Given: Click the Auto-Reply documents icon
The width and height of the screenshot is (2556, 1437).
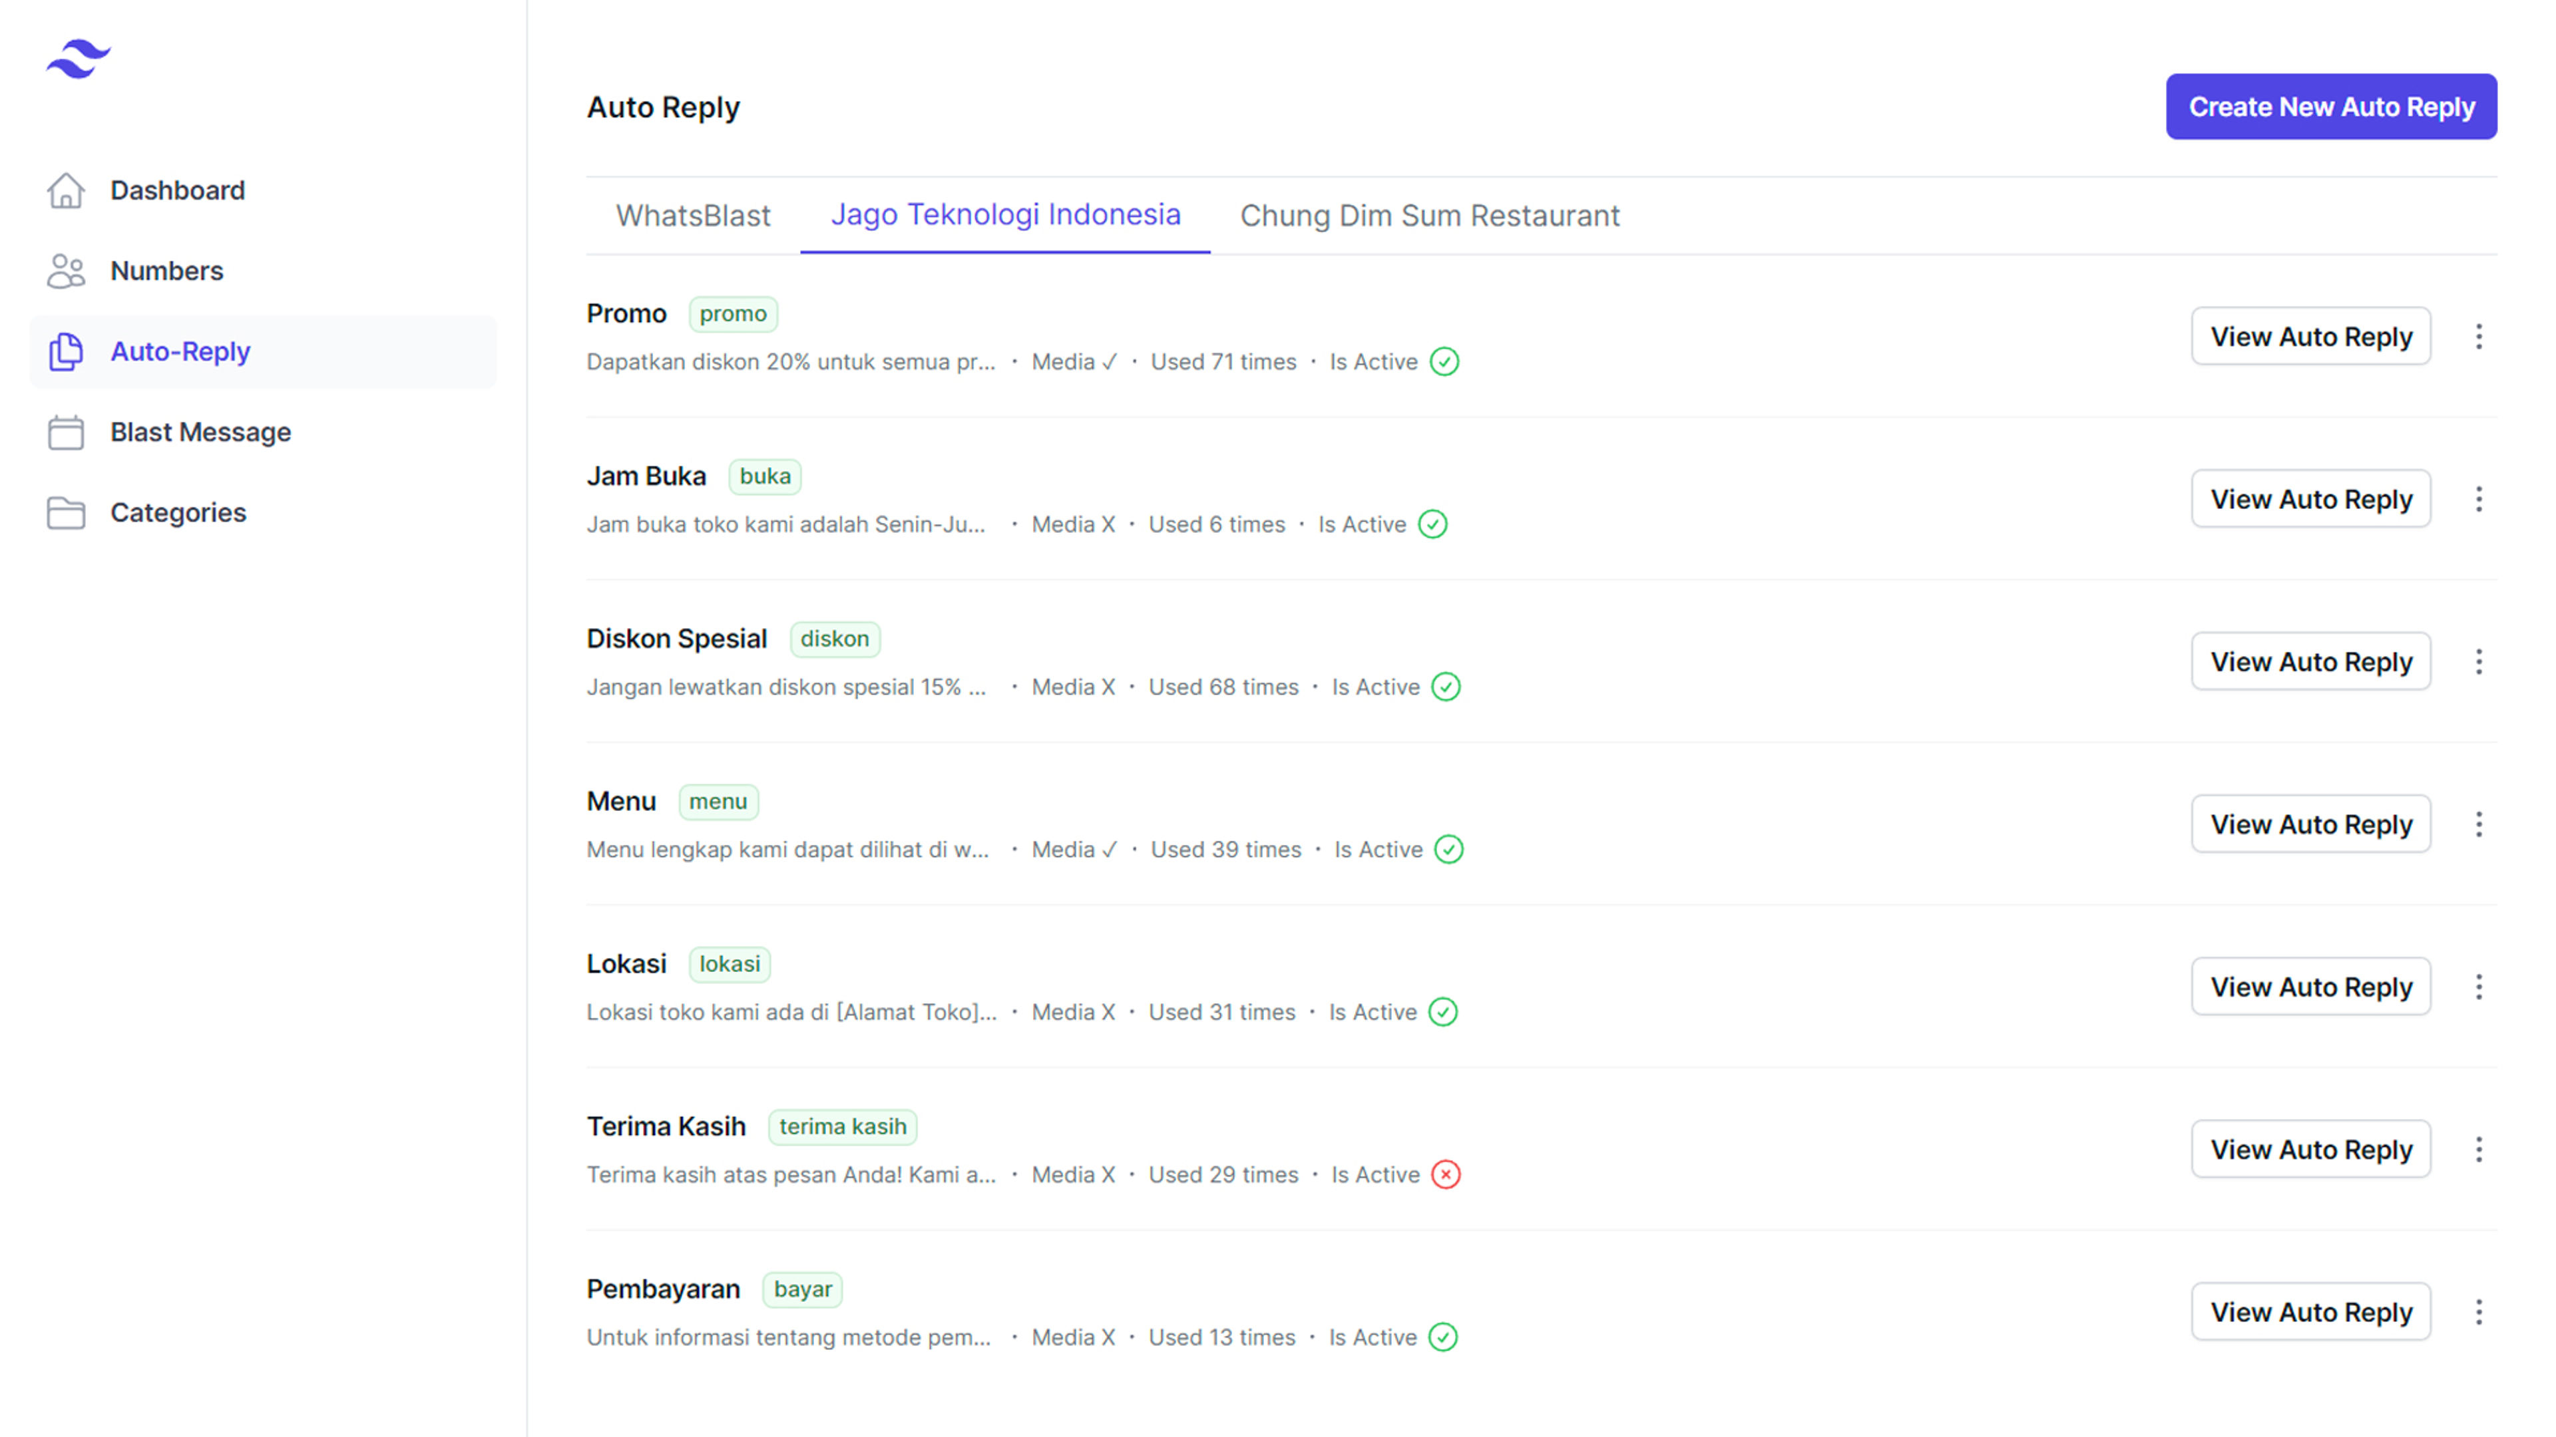Looking at the screenshot, I should tap(65, 352).
